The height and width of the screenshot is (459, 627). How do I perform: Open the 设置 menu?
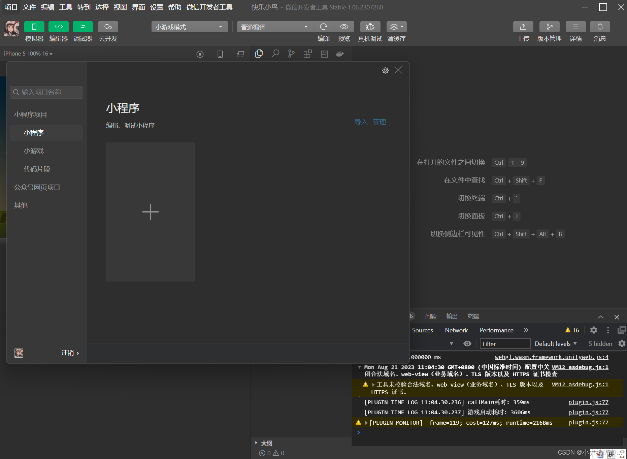click(x=157, y=7)
